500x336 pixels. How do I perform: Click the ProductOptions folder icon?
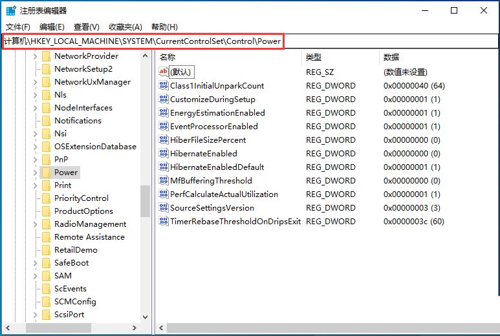(x=46, y=211)
